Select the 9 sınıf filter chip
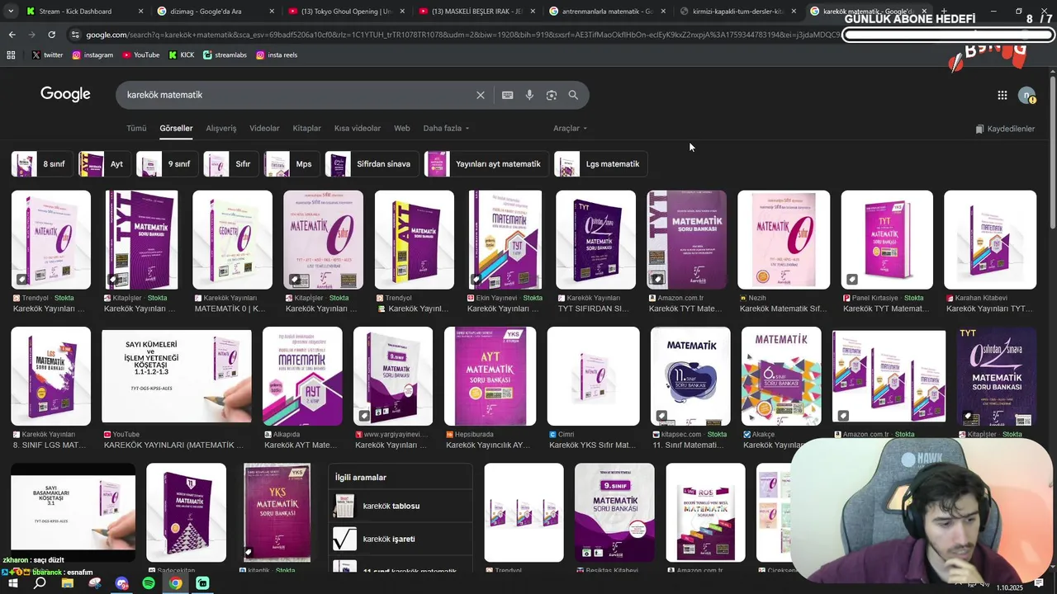This screenshot has height=594, width=1057. coord(167,164)
